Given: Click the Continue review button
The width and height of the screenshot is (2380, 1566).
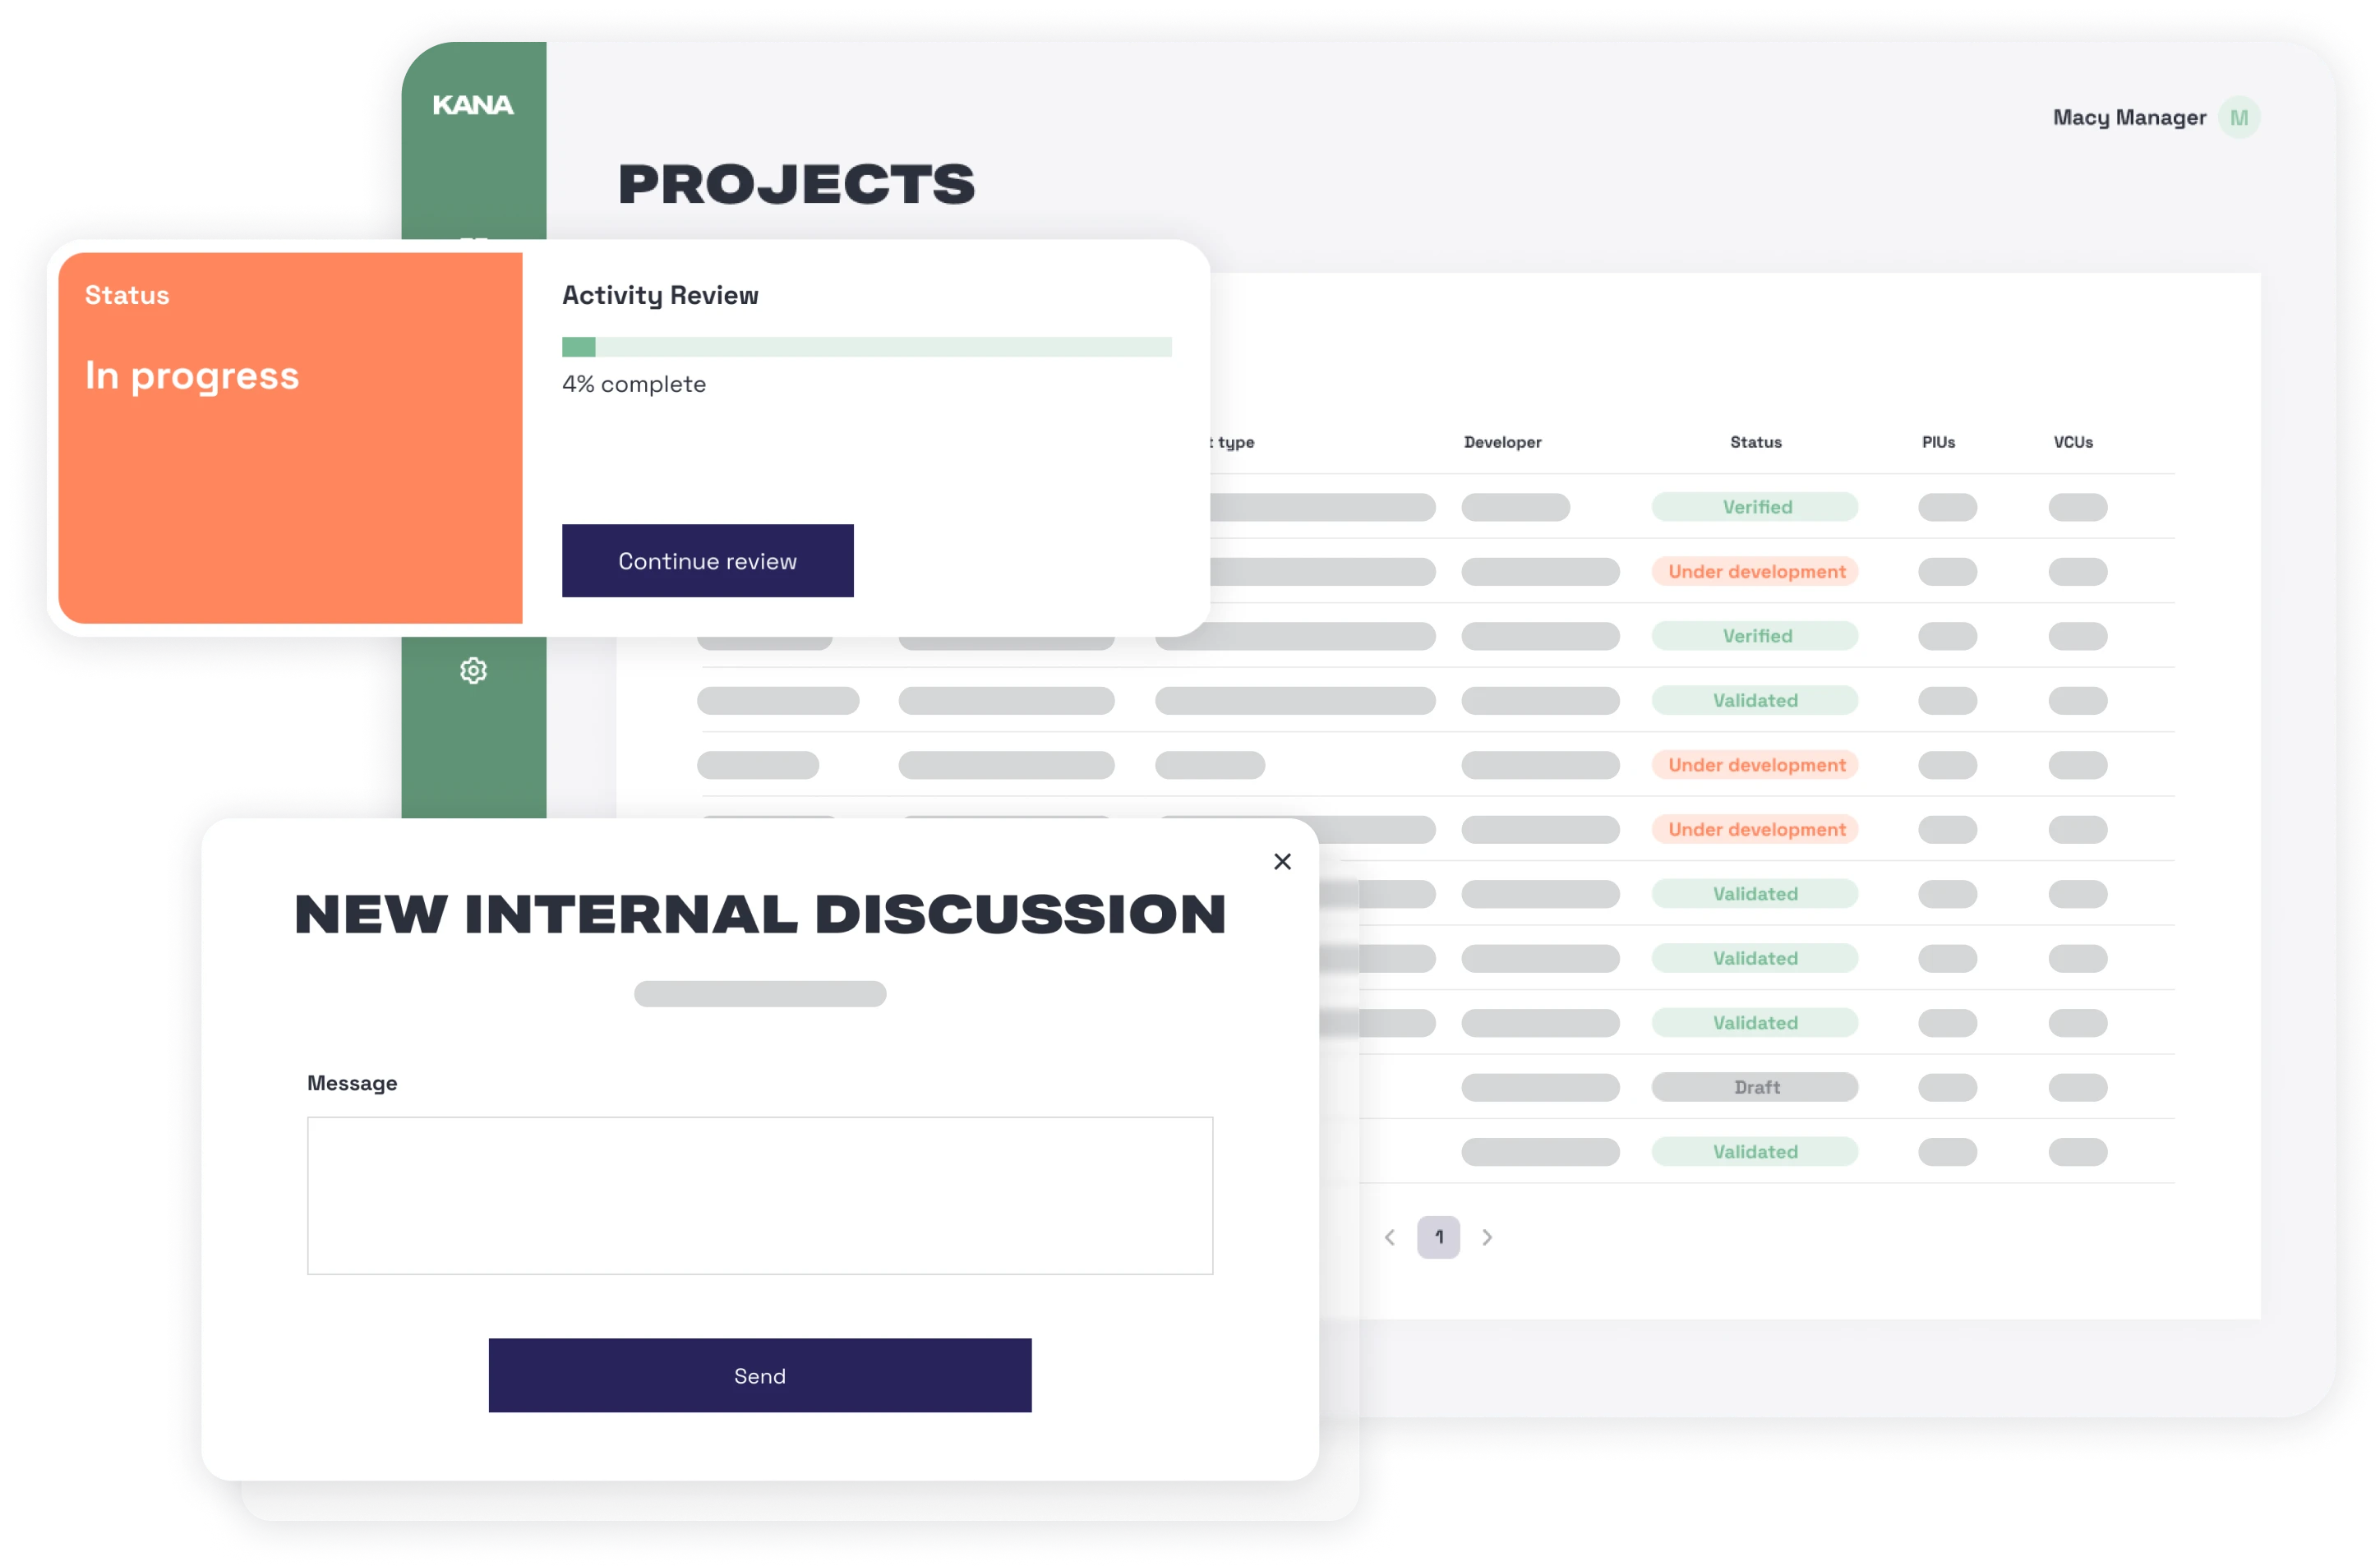Looking at the screenshot, I should (708, 561).
